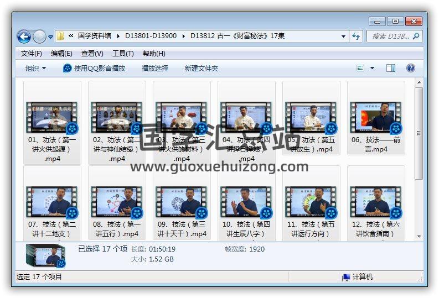Open the 组织 dropdown menu
Viewport: 439px width, 298px height.
(x=35, y=68)
